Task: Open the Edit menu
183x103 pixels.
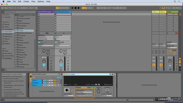Action: [x=19, y=1]
